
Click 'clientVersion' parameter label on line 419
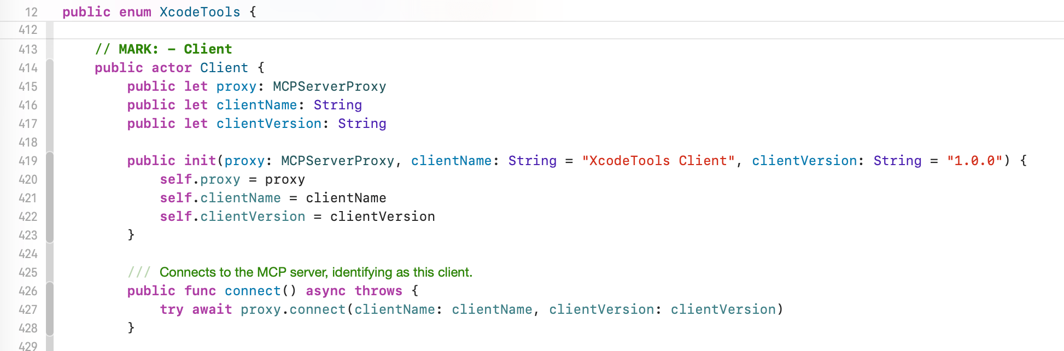point(804,160)
